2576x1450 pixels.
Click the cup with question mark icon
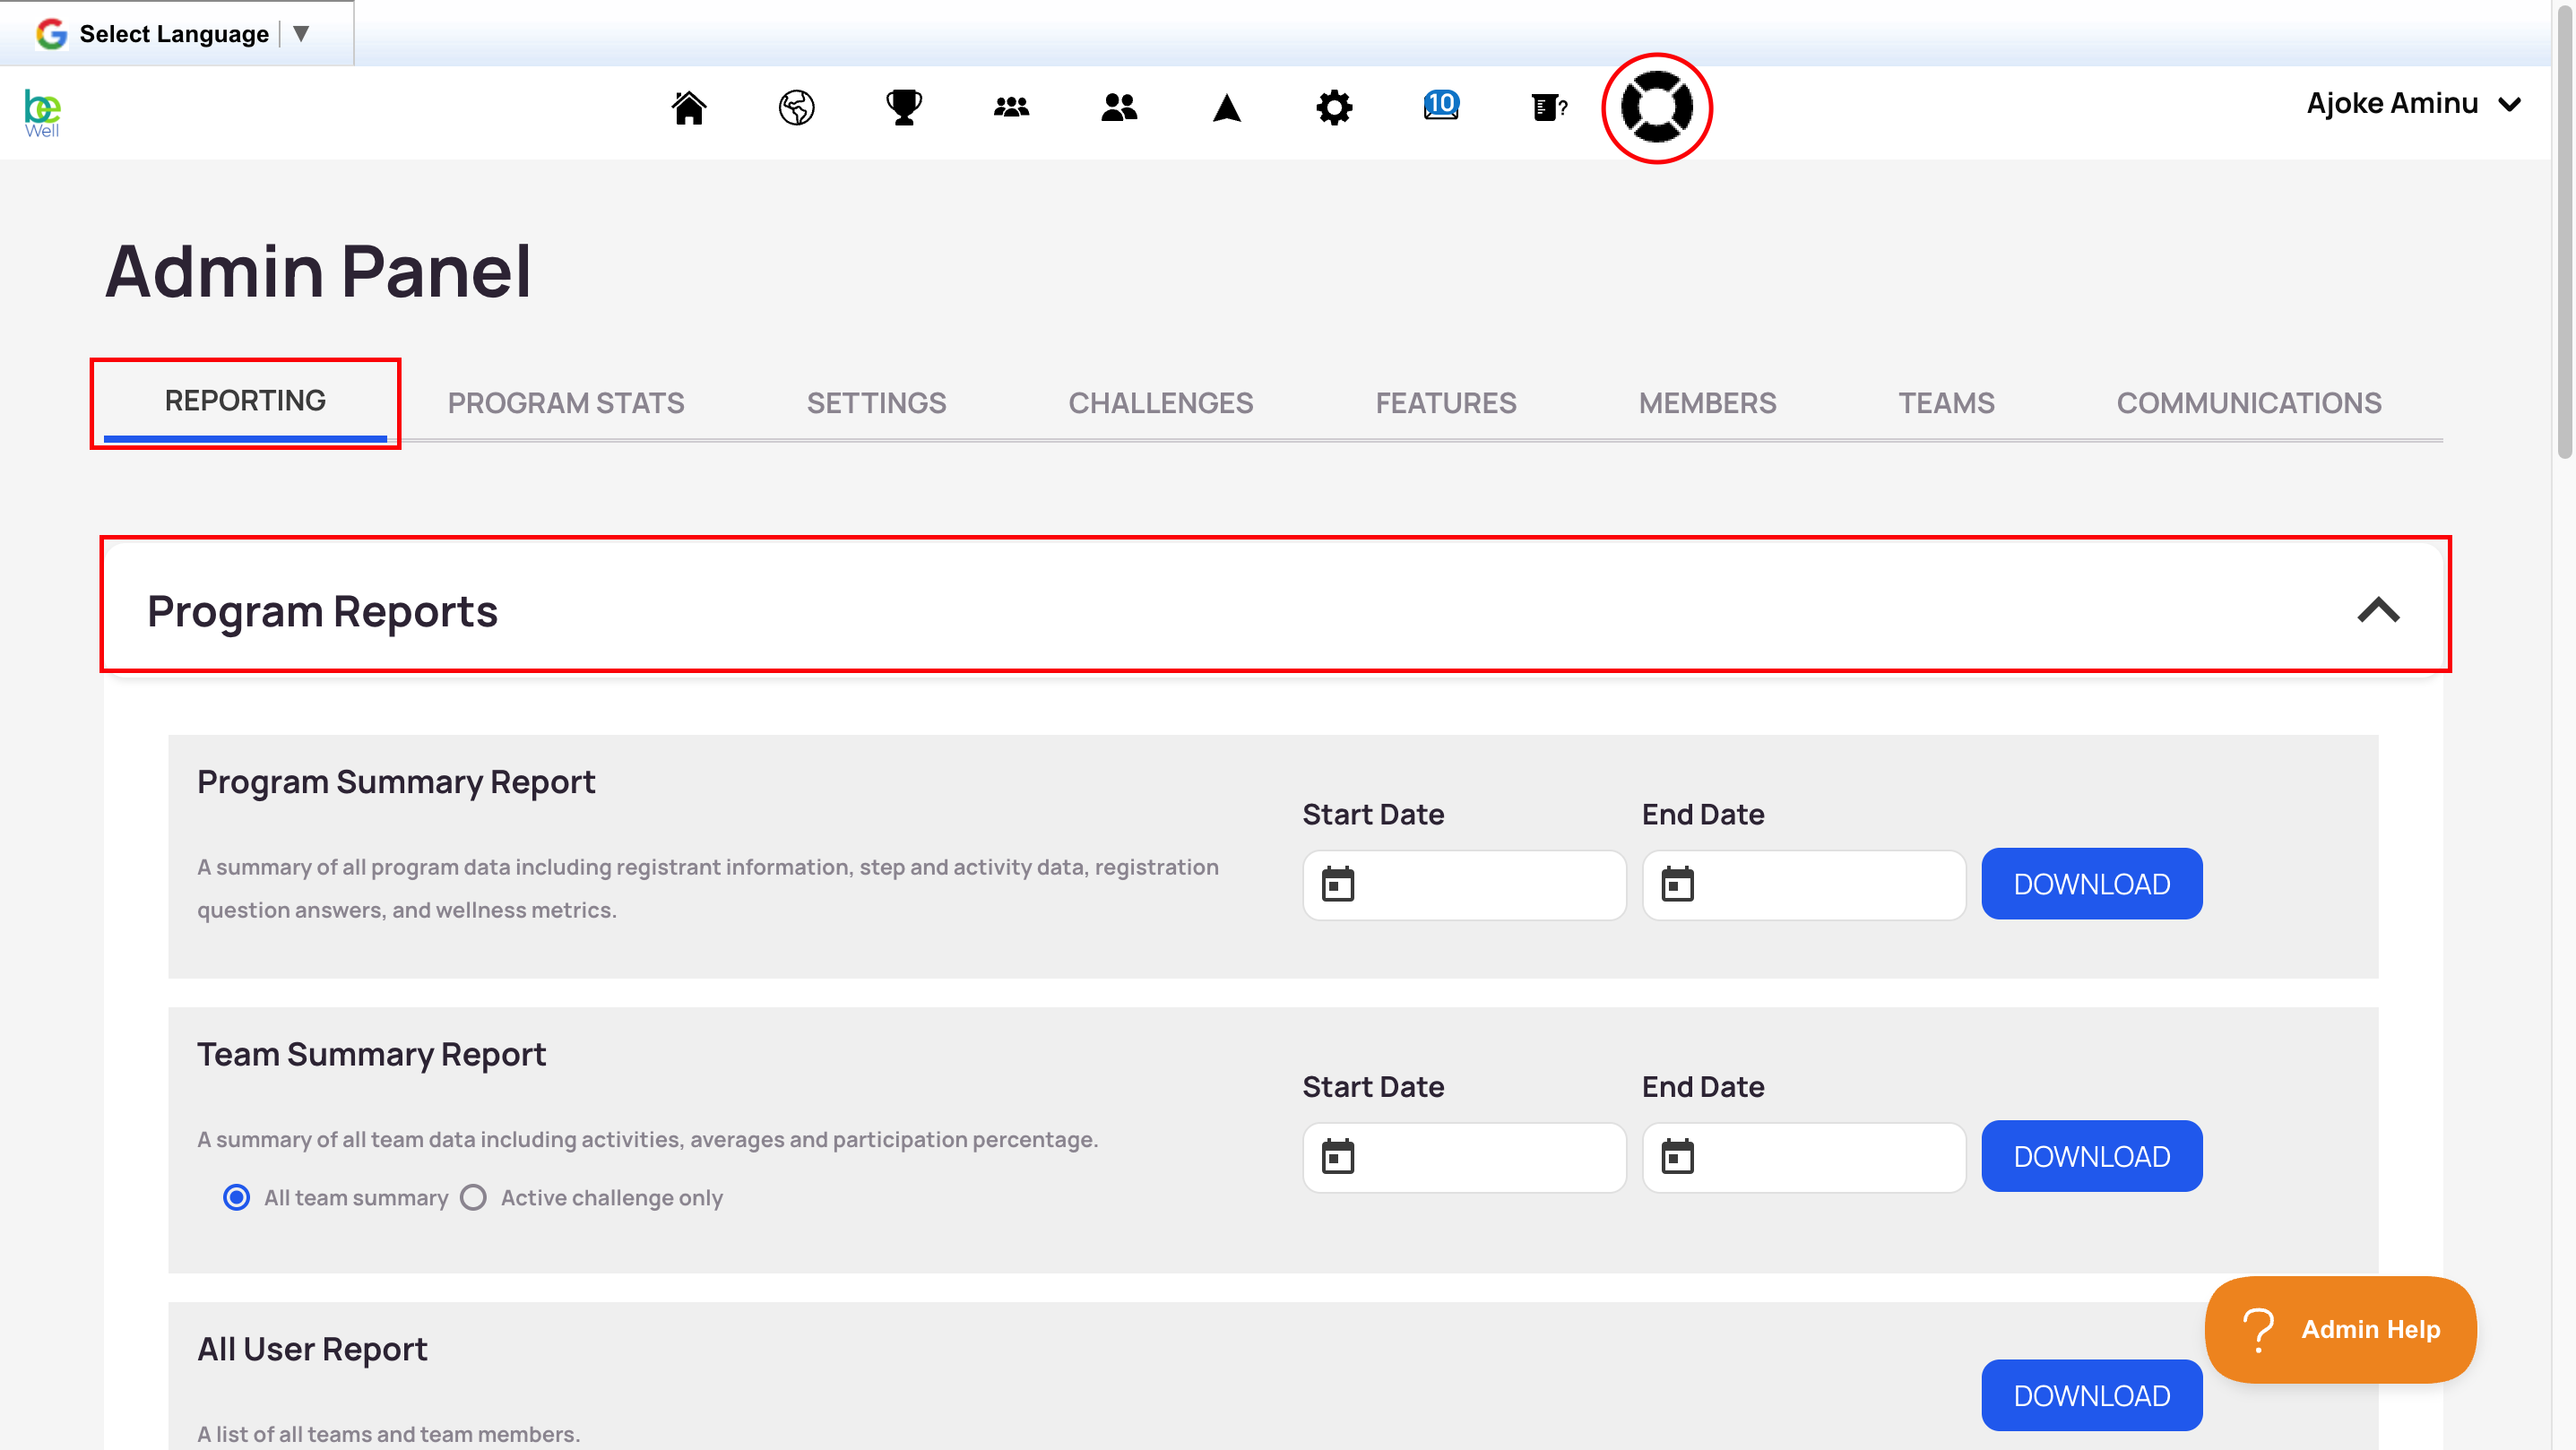click(x=1549, y=107)
